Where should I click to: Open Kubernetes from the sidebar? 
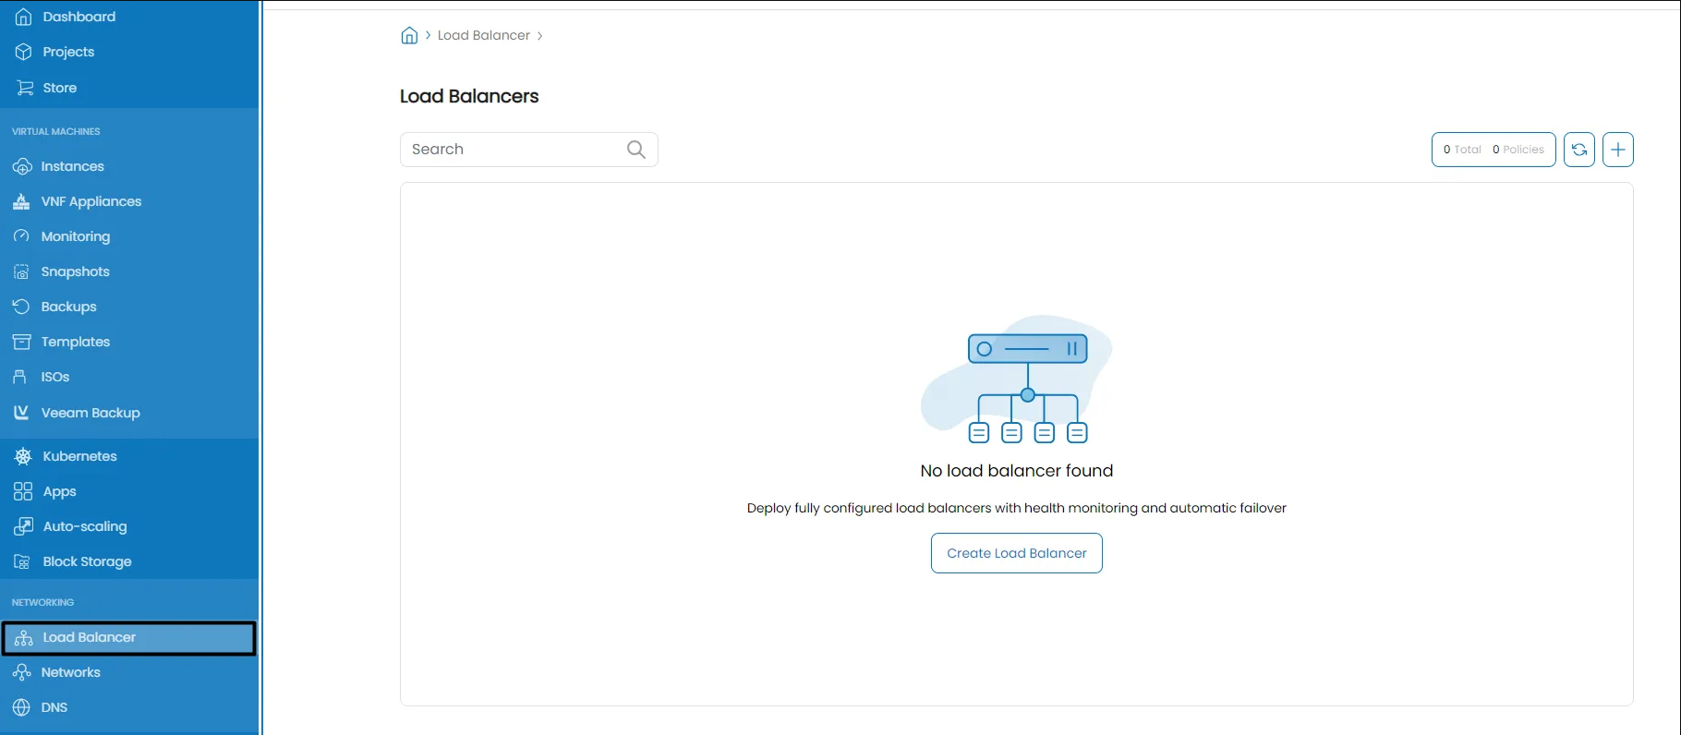(x=79, y=456)
